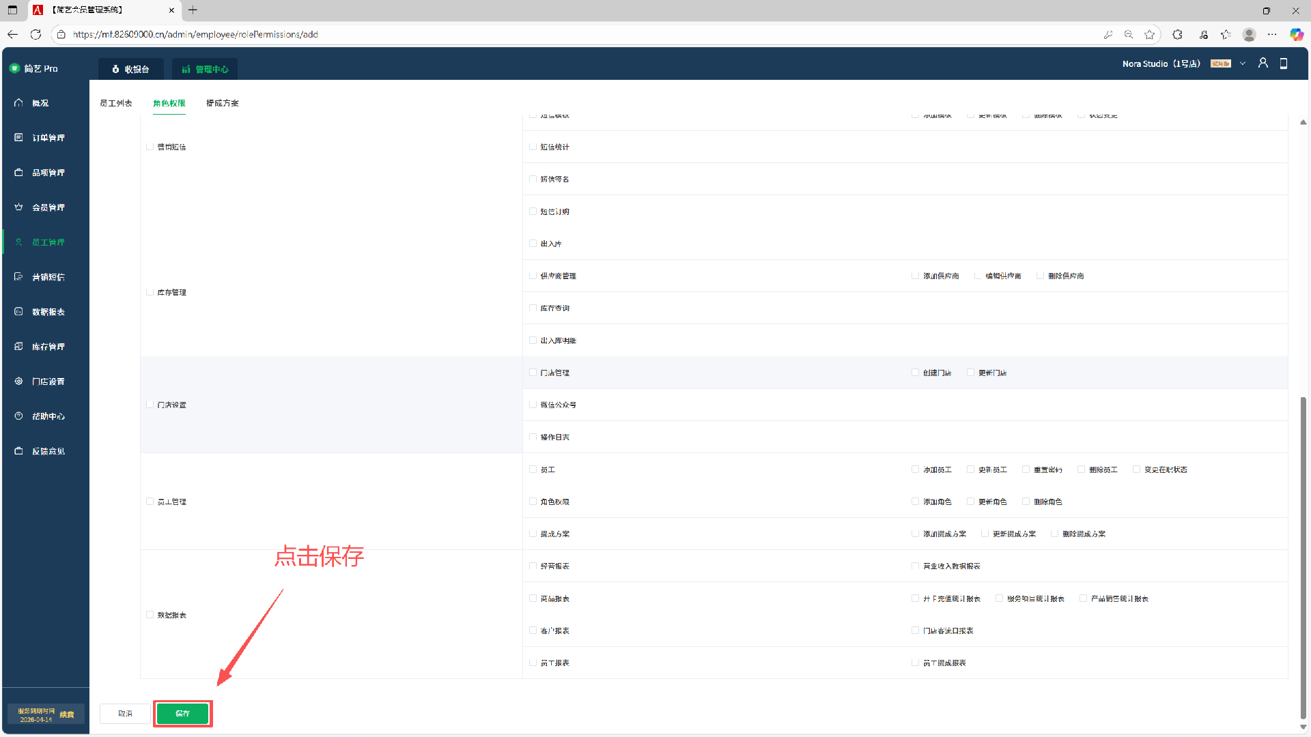
Task: Click the green 保存 button
Action: click(182, 713)
